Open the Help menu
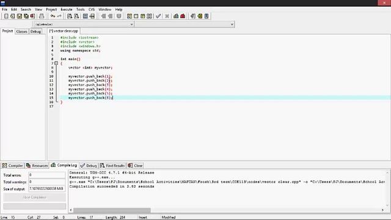 [119, 9]
